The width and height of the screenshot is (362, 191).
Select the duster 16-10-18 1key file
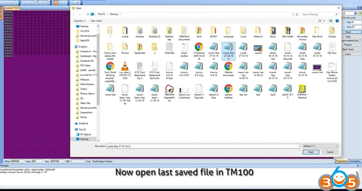coord(273,51)
